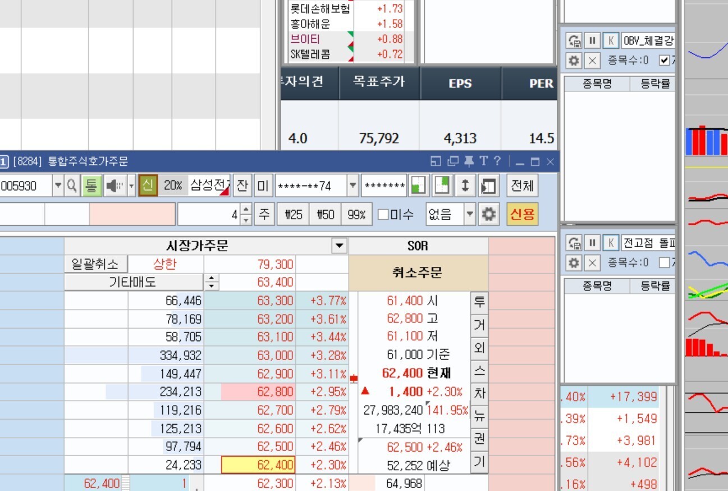The width and height of the screenshot is (728, 491).
Task: Click the ₩50 quick amount button
Action: point(325,215)
